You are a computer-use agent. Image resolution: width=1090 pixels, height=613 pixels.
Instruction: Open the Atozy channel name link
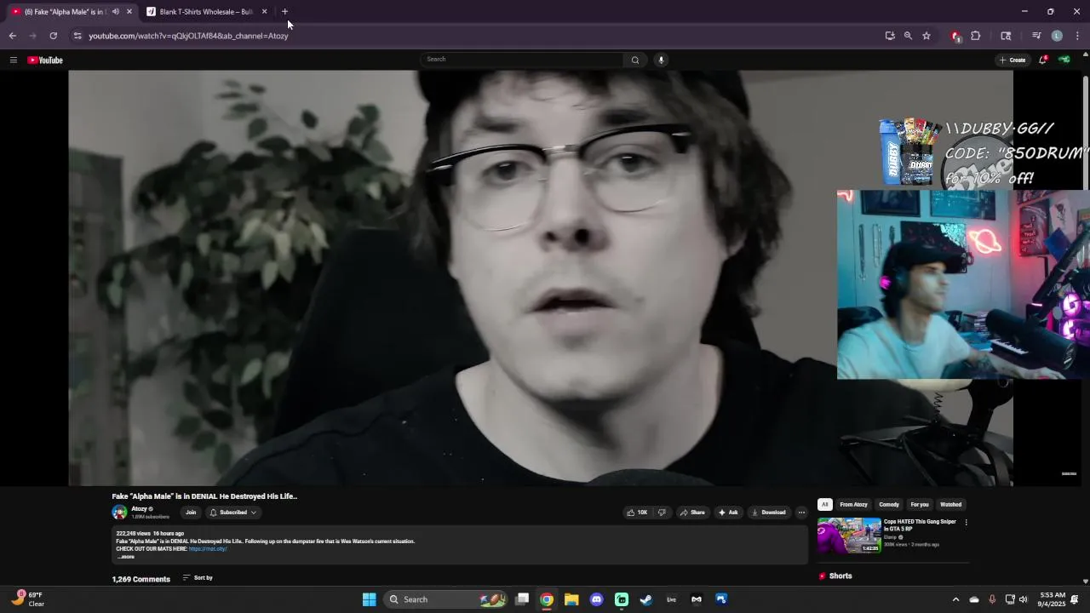click(140, 509)
